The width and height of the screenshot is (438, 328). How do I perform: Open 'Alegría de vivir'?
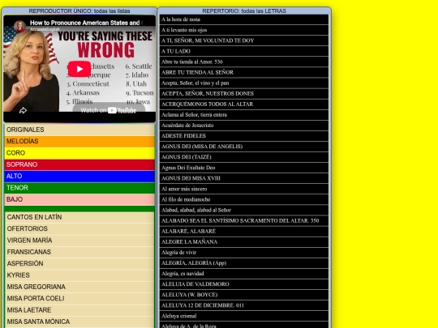coord(244,253)
